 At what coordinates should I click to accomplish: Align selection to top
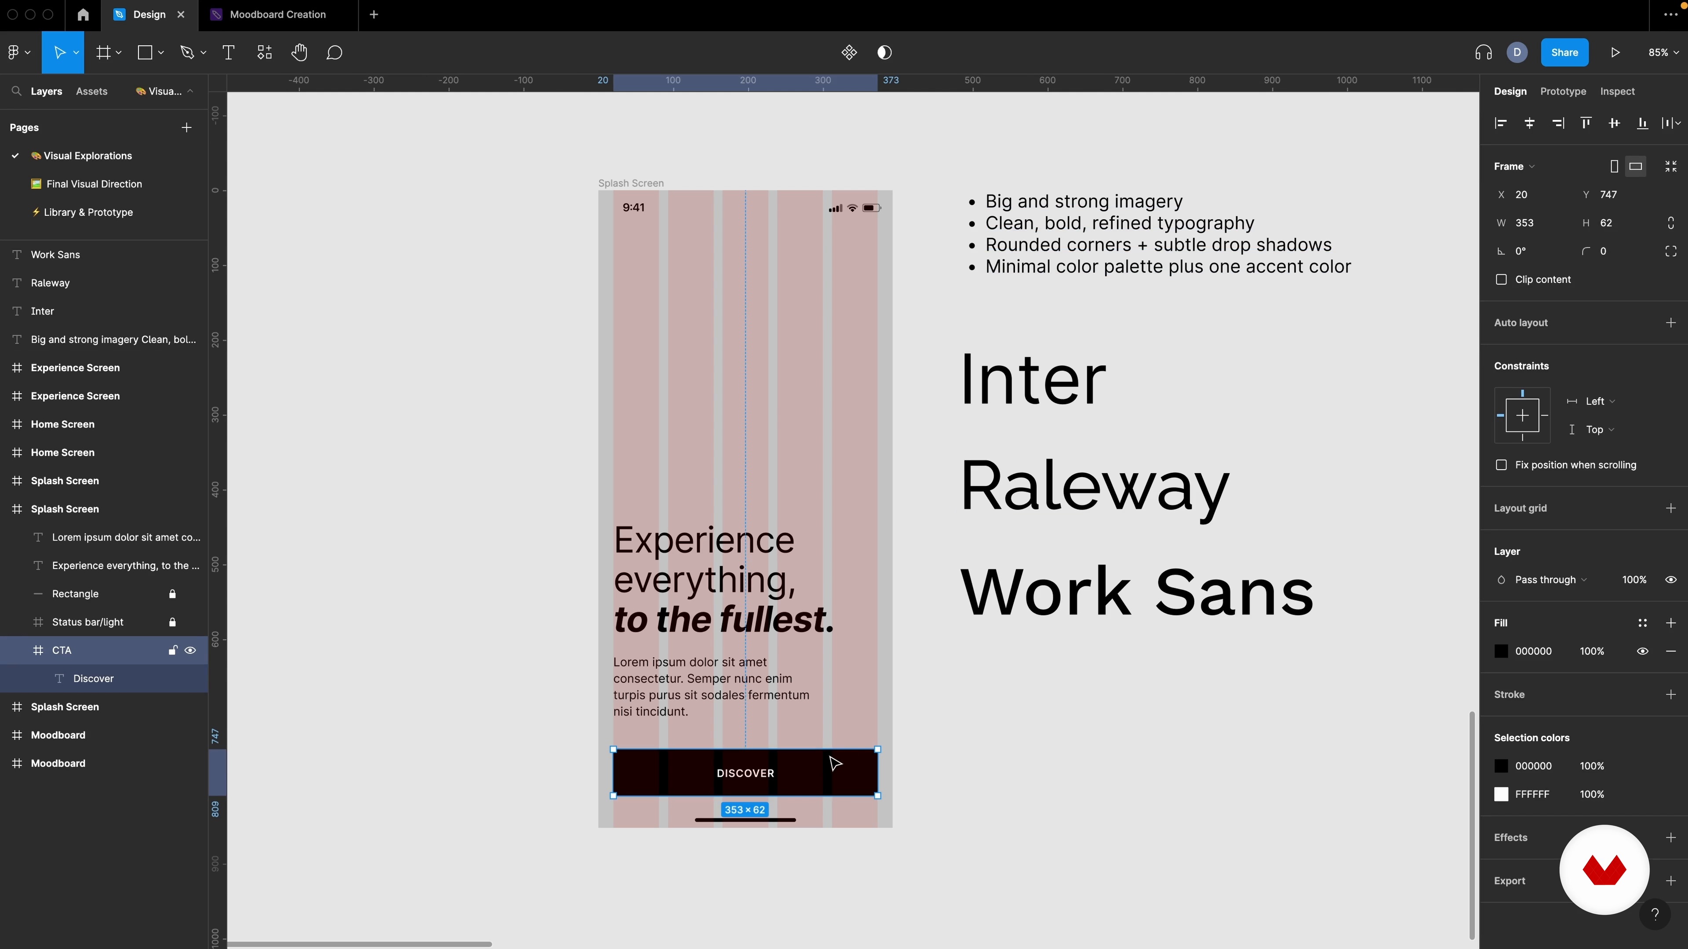point(1586,123)
